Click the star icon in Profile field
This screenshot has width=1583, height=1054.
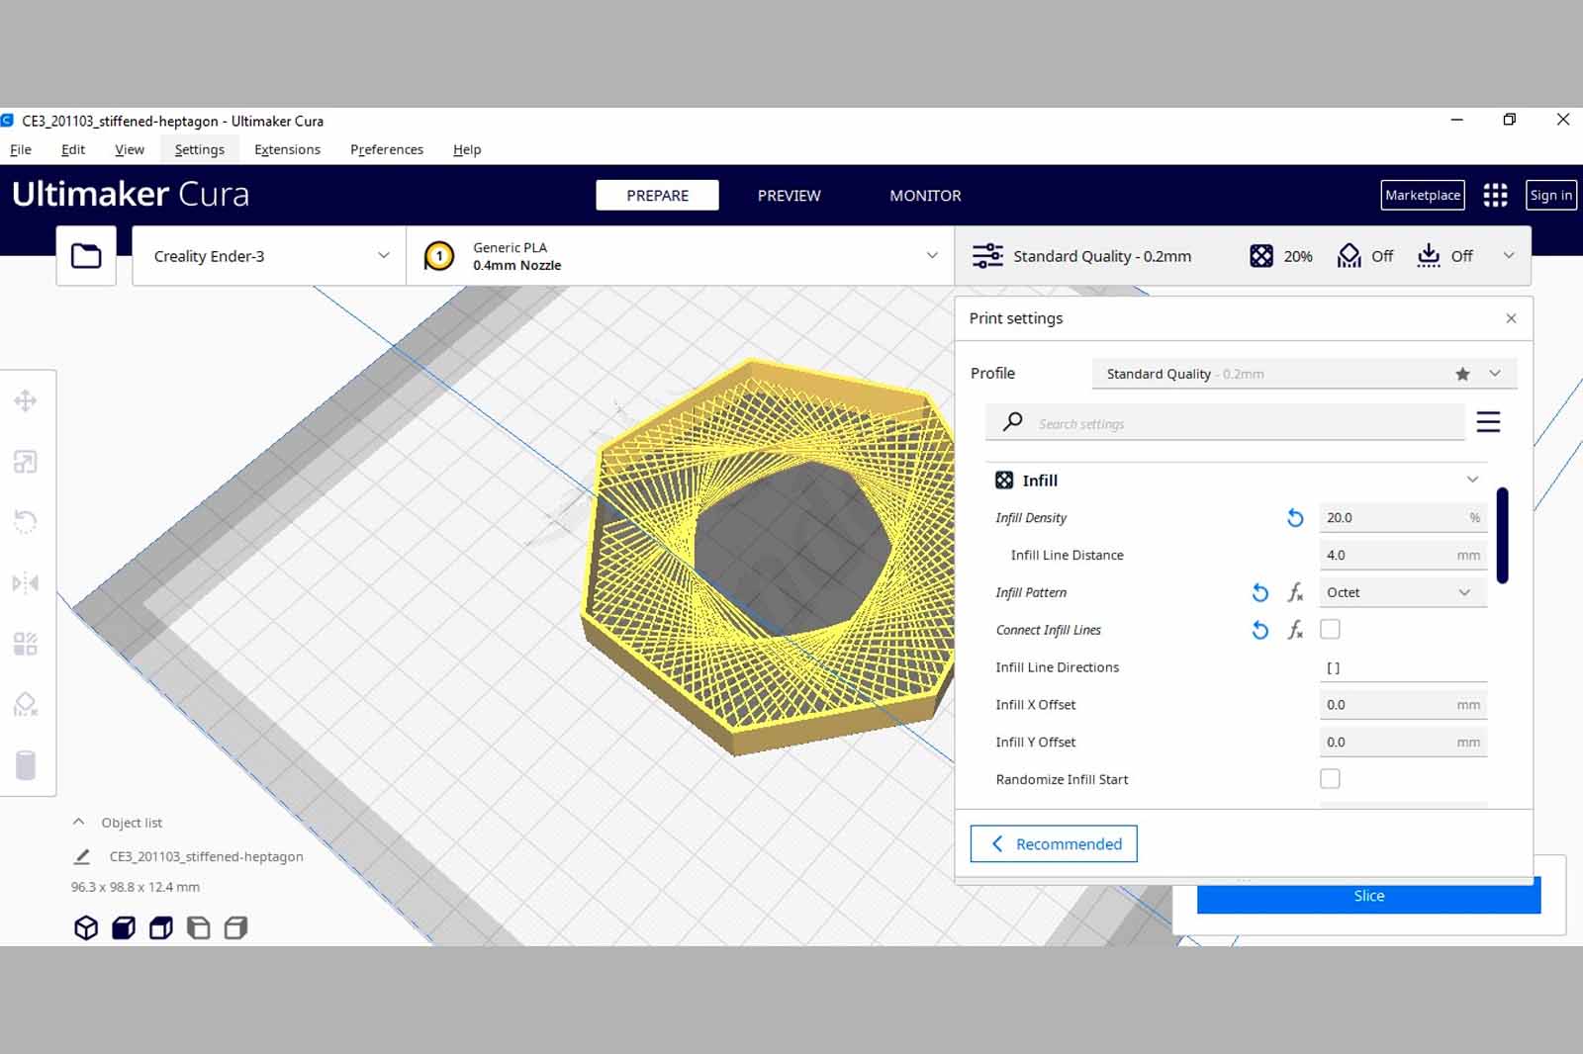coord(1462,374)
